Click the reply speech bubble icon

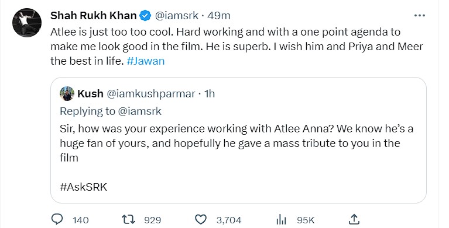point(57,219)
